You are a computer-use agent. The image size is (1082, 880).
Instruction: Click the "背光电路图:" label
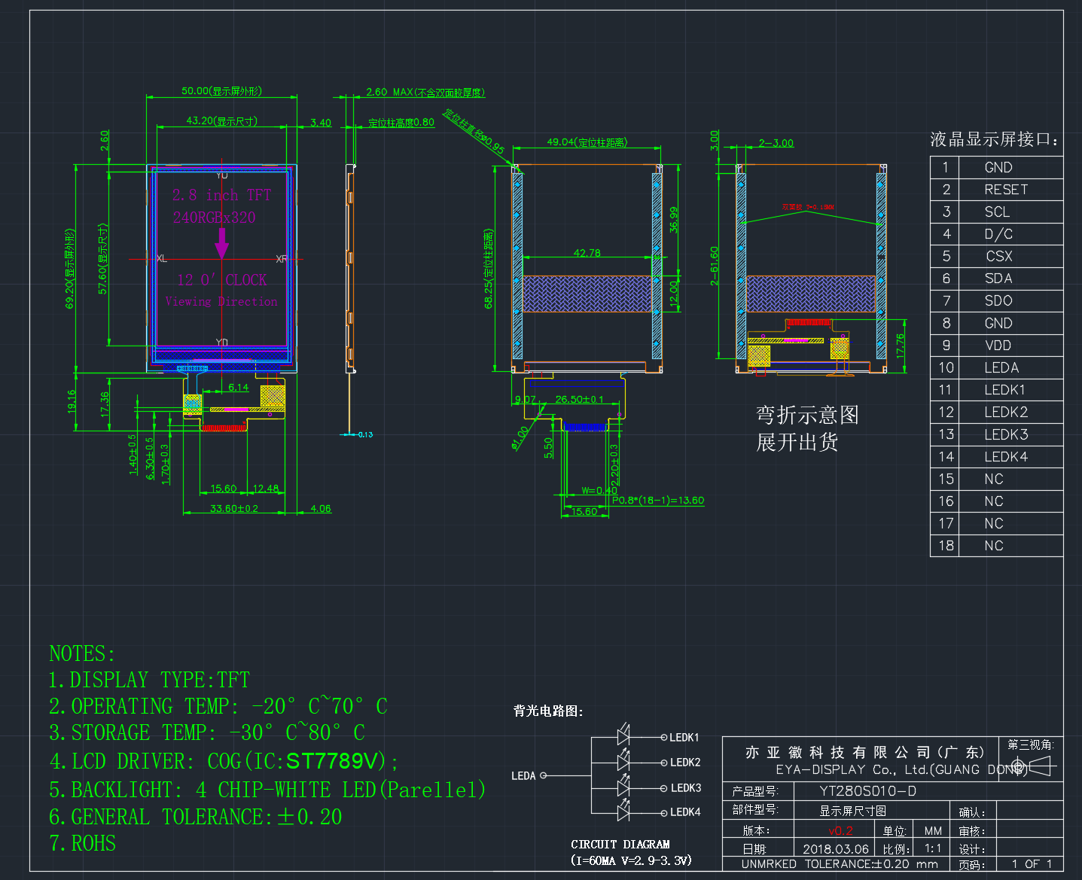coord(548,711)
